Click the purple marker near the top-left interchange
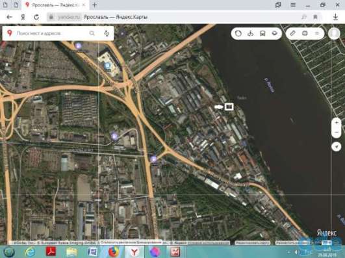The image size is (345, 258). [79, 46]
